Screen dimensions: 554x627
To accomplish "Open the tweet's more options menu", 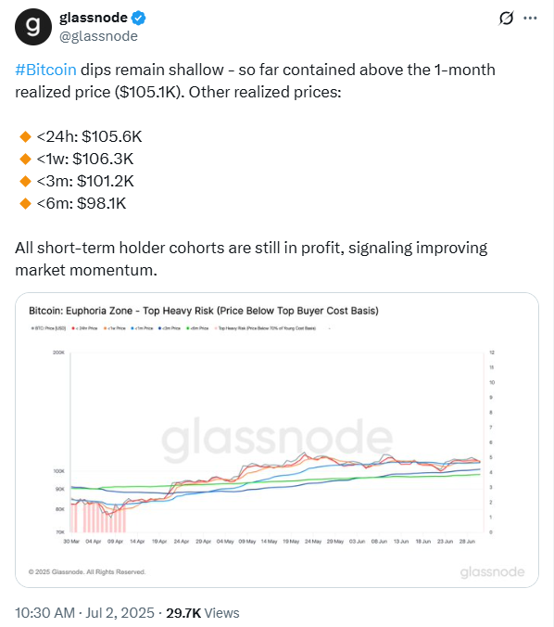I will click(530, 18).
